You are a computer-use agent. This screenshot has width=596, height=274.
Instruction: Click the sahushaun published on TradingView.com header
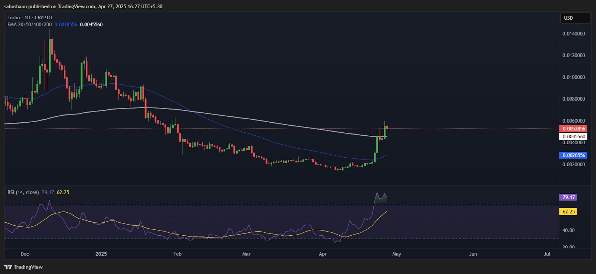click(83, 6)
